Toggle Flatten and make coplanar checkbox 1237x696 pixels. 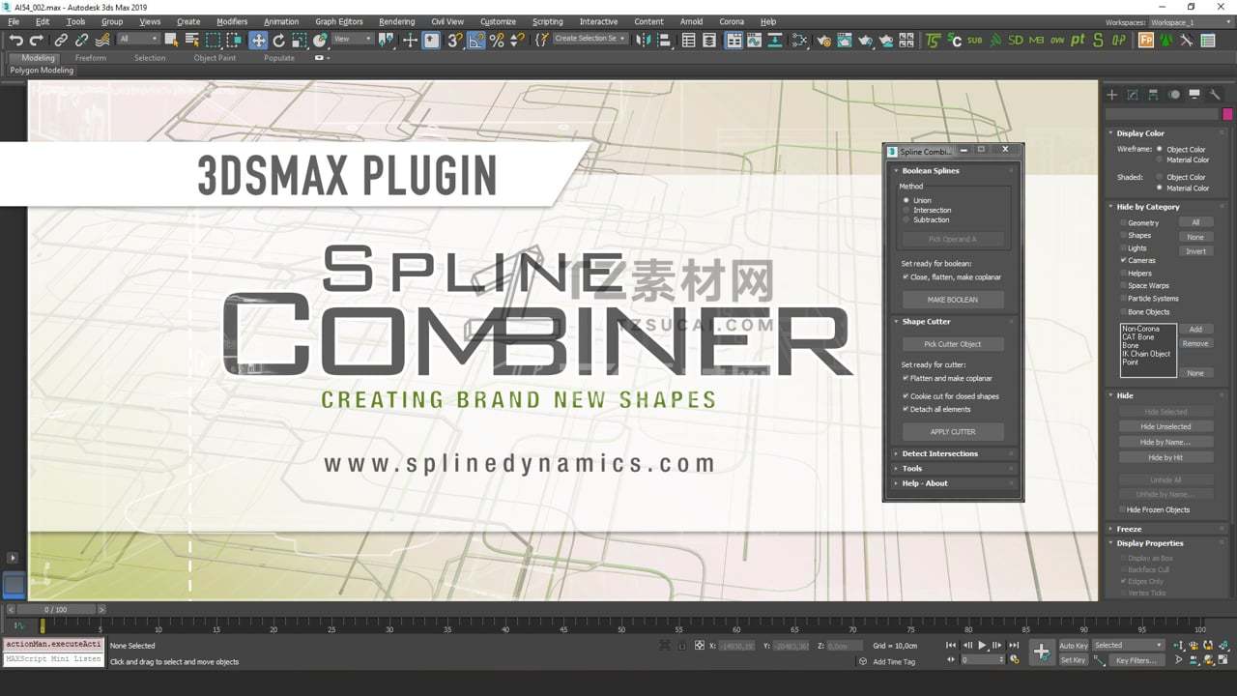click(x=906, y=379)
